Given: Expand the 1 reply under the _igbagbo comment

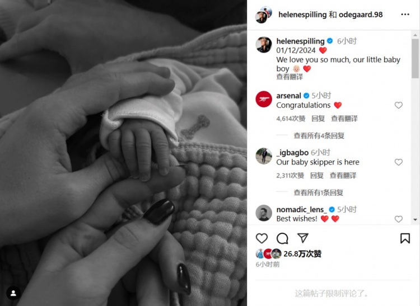Looking at the screenshot, I should click(318, 192).
